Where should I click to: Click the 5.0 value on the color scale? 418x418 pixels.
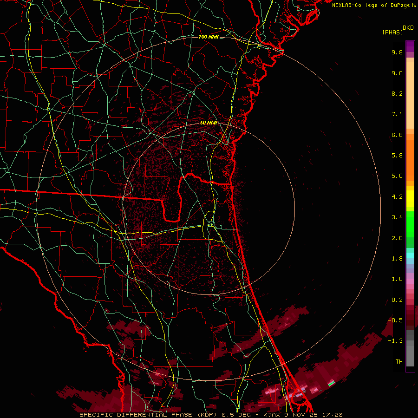[x=397, y=176]
